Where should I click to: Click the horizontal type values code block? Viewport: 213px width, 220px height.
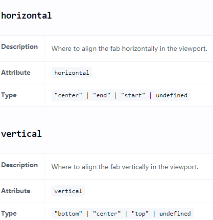point(121,95)
